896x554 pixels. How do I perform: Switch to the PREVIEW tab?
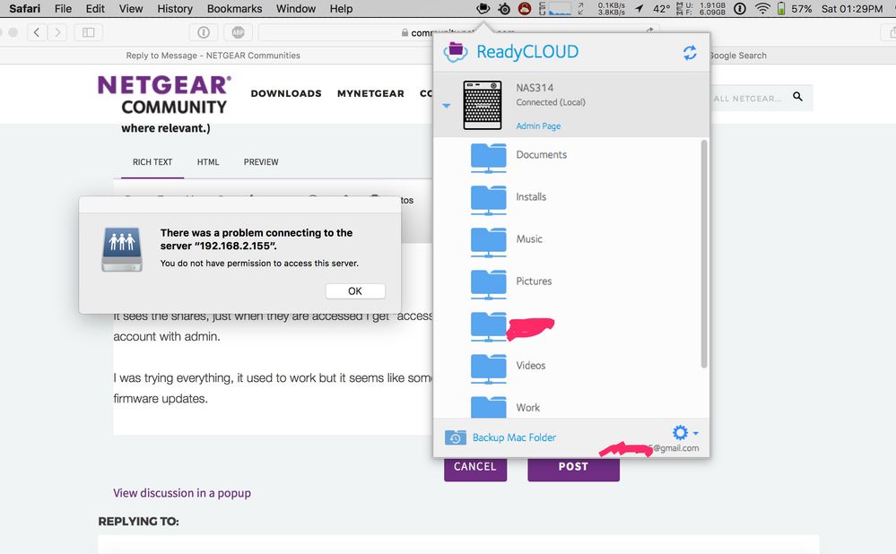click(x=261, y=162)
